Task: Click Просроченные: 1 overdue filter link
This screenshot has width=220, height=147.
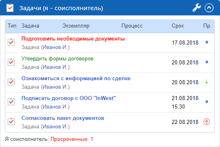Action: pos(72,139)
